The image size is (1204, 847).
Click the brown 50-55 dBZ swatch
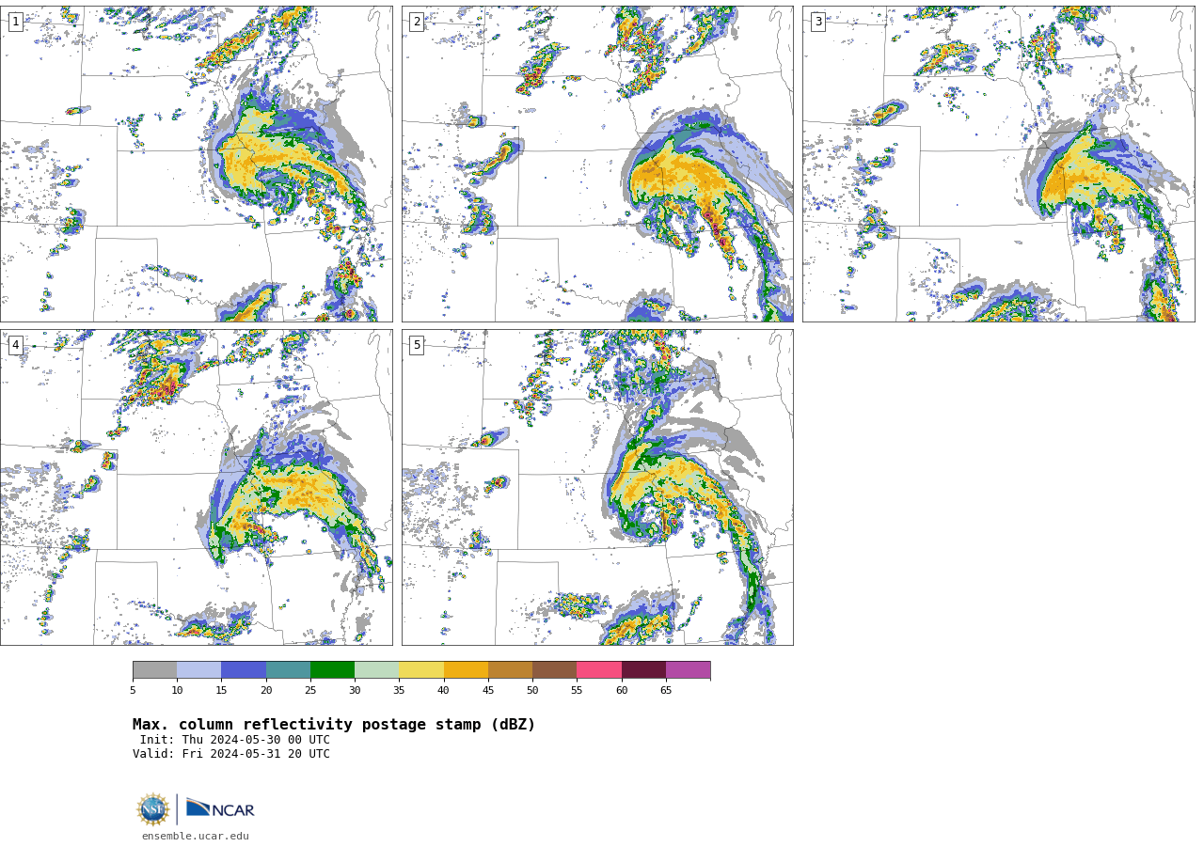click(555, 670)
